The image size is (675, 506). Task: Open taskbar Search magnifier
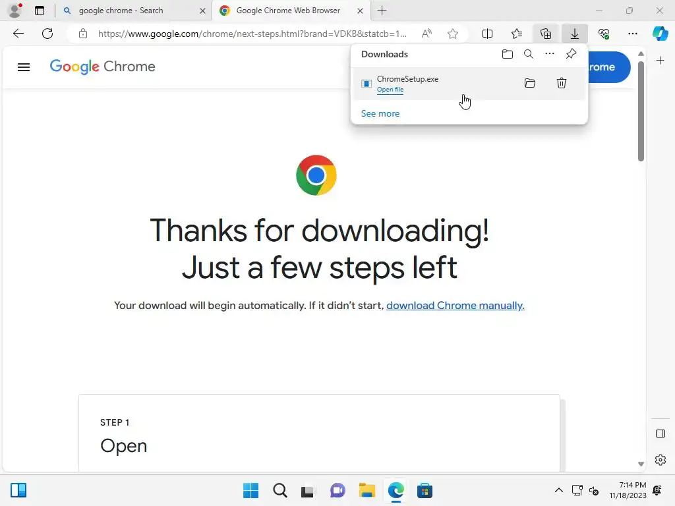(279, 490)
